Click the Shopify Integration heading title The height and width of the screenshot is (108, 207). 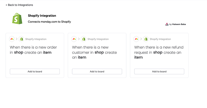tap(42, 16)
